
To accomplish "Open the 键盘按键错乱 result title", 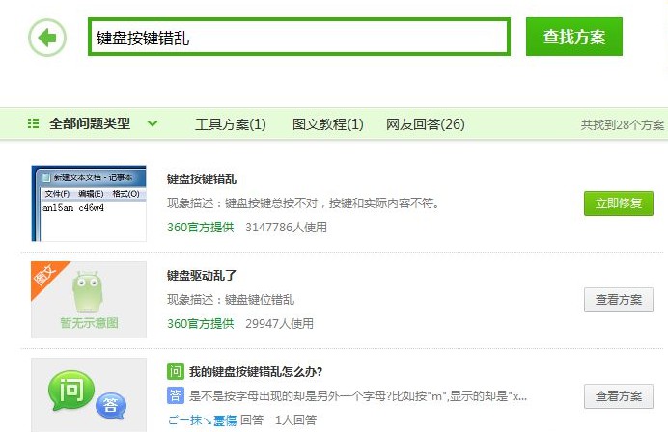I will 201,179.
